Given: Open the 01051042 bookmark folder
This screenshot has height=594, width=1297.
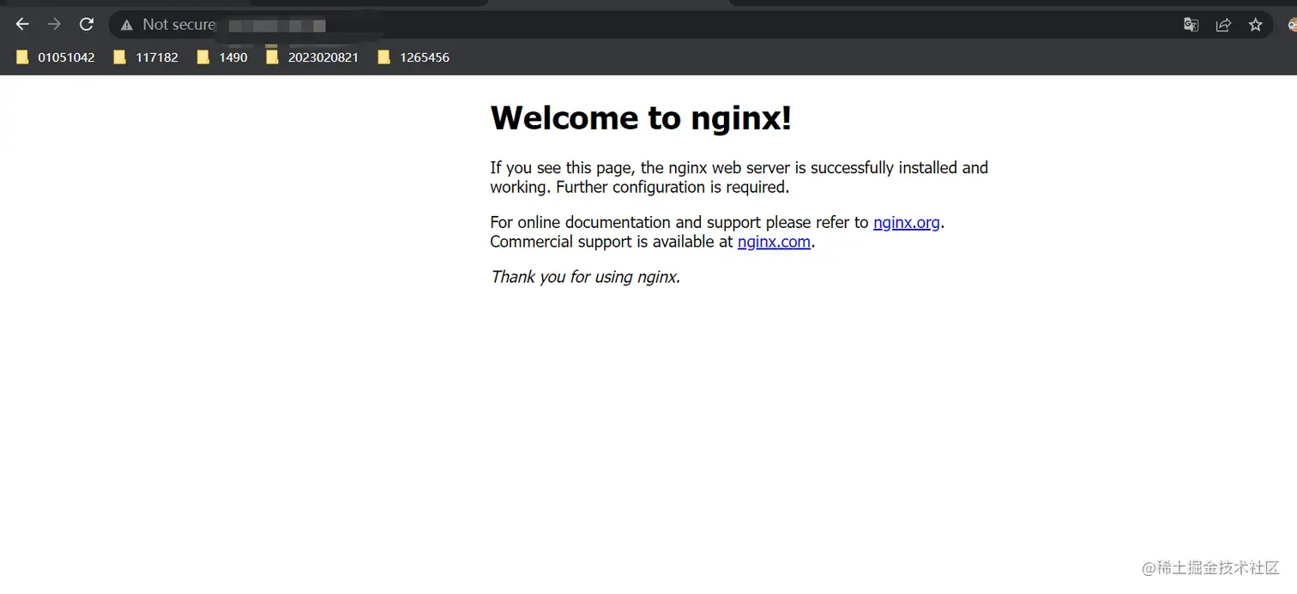Looking at the screenshot, I should (56, 57).
